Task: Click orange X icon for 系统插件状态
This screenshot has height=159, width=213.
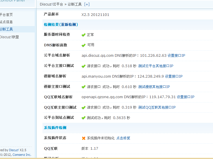Action: coord(84,138)
